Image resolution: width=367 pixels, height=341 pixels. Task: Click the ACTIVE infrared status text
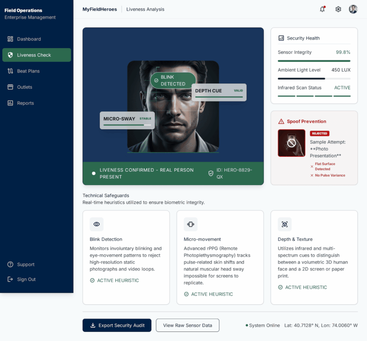[342, 88]
